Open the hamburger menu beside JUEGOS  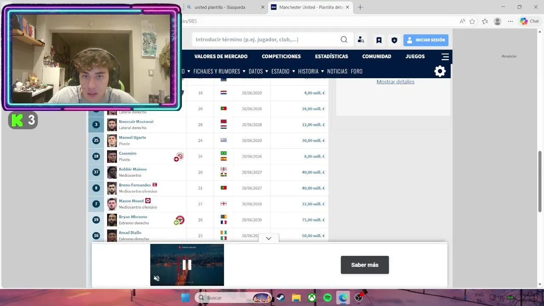[x=445, y=57]
